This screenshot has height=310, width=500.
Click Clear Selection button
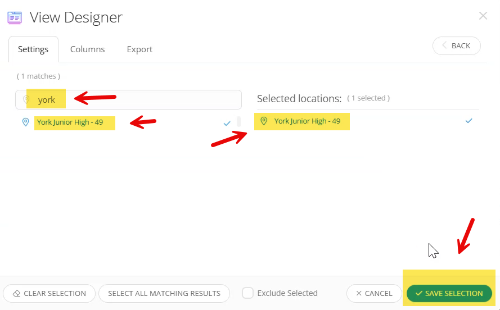point(49,293)
